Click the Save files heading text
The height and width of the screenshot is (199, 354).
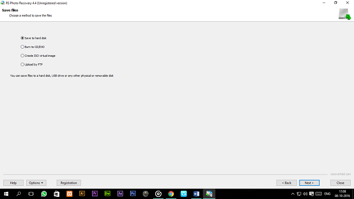coord(10,10)
